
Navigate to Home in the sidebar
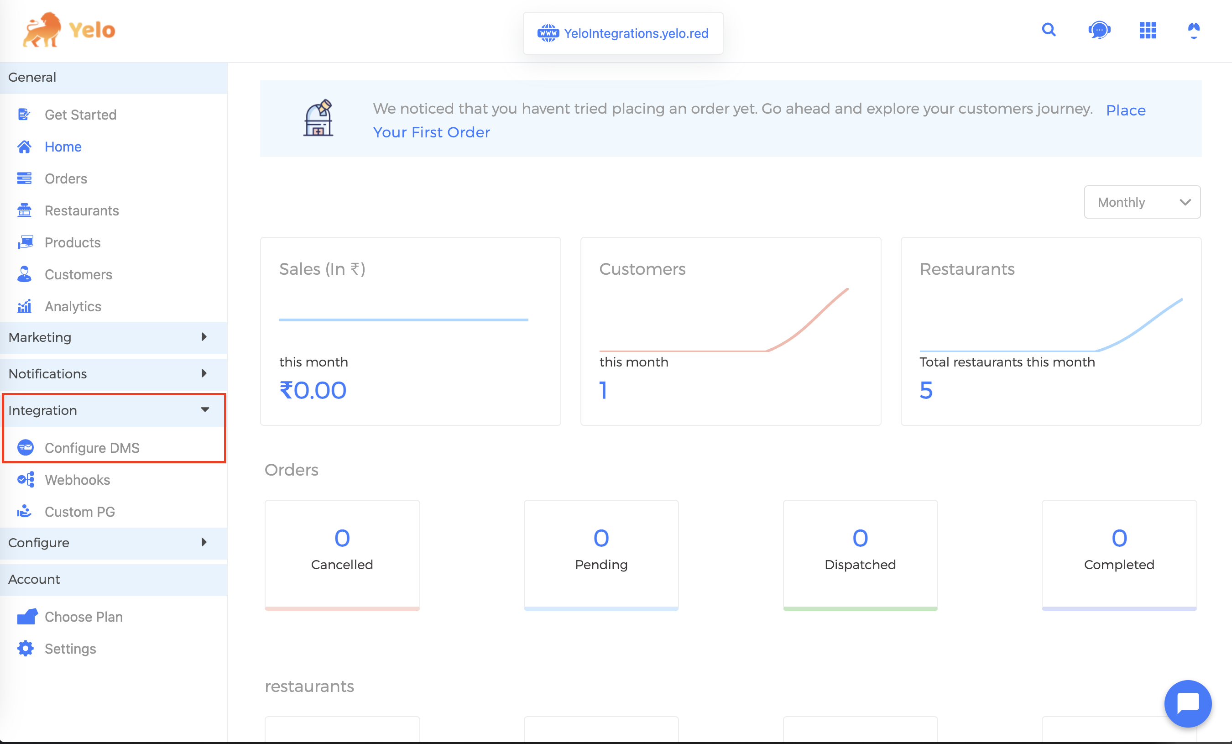pos(63,147)
